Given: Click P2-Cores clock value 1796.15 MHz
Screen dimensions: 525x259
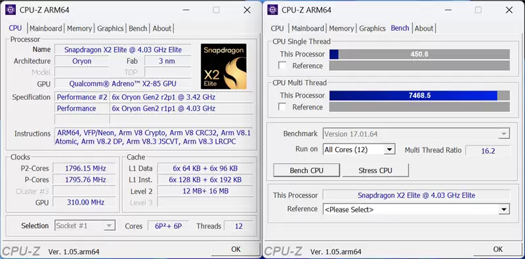Looking at the screenshot, I should tap(85, 168).
